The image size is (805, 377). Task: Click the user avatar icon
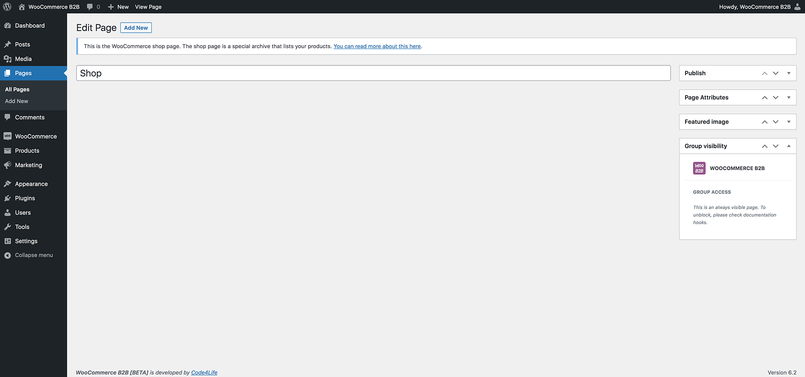tap(797, 7)
